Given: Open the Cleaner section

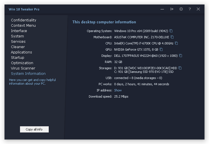Looking at the screenshot, I should tap(18, 47).
